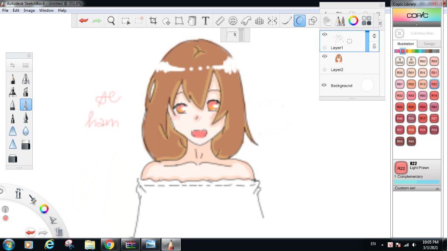Switch to the Illustration tab
Image resolution: width=447 pixels, height=251 pixels.
[x=406, y=44]
